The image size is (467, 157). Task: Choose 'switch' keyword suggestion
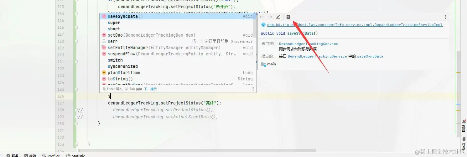pyautogui.click(x=178, y=60)
